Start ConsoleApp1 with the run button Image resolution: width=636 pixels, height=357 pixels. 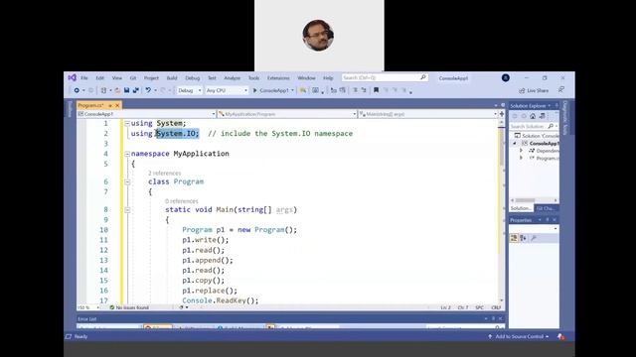(x=270, y=90)
